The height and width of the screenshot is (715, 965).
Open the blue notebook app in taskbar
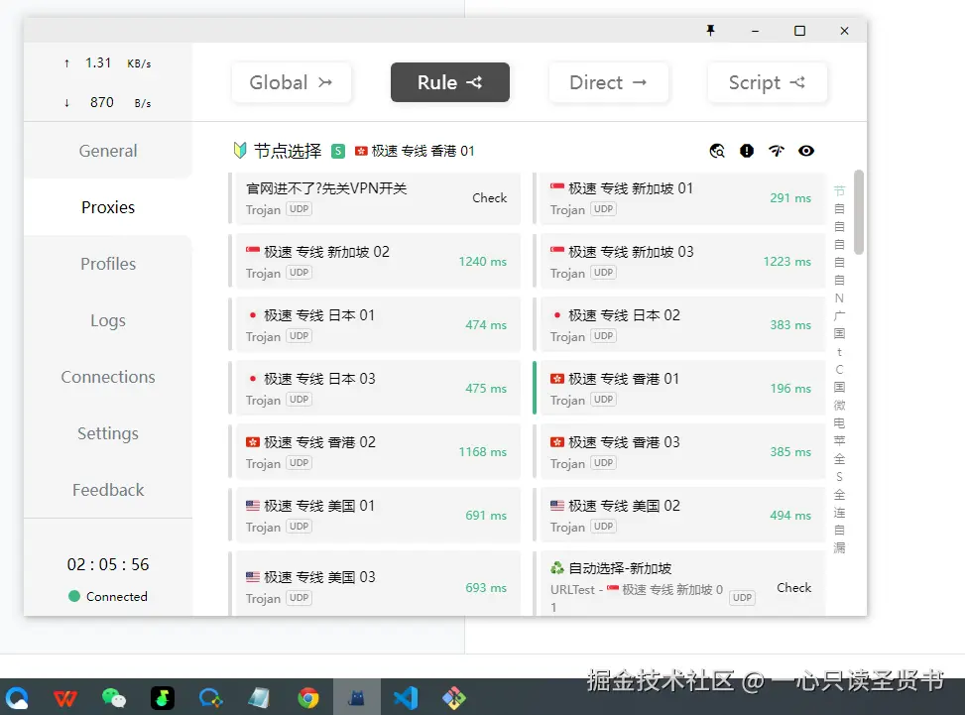point(259,698)
